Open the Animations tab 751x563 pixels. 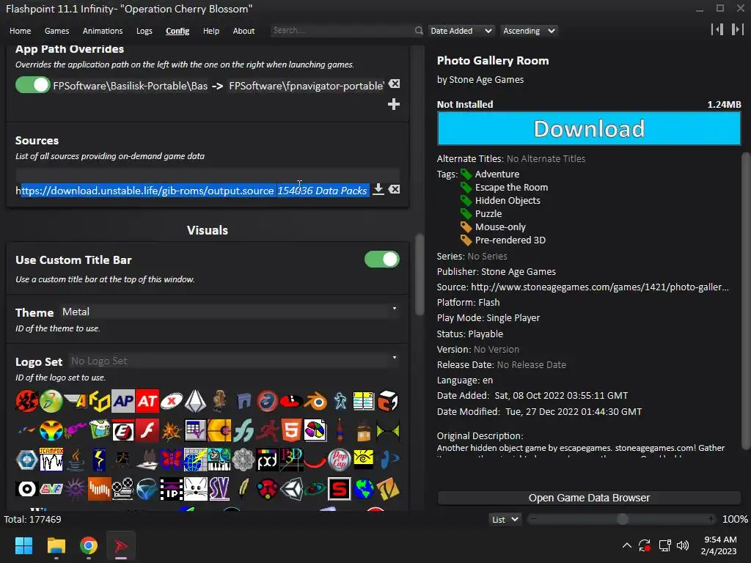[103, 31]
